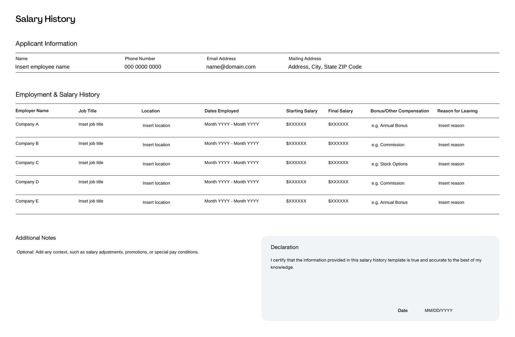Select the Applicant Information section heading
This screenshot has height=337, width=515.
pyautogui.click(x=46, y=43)
